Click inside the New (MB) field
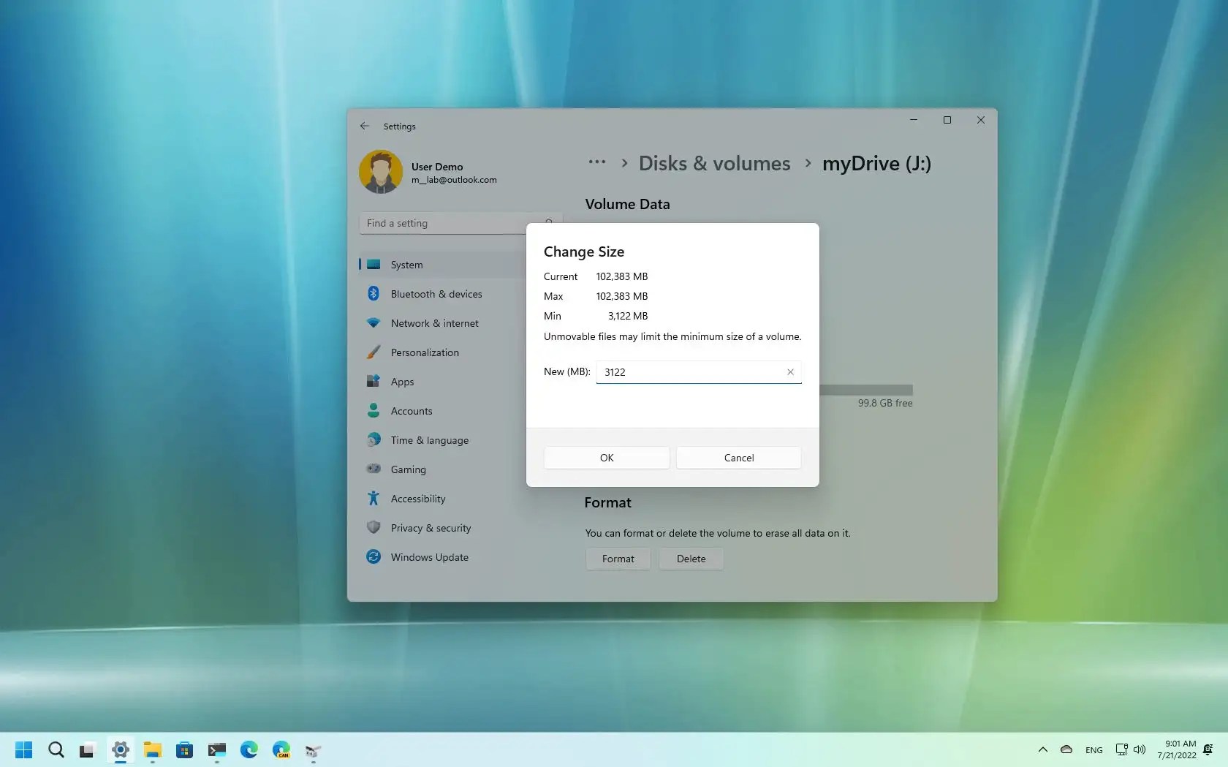 (x=687, y=371)
